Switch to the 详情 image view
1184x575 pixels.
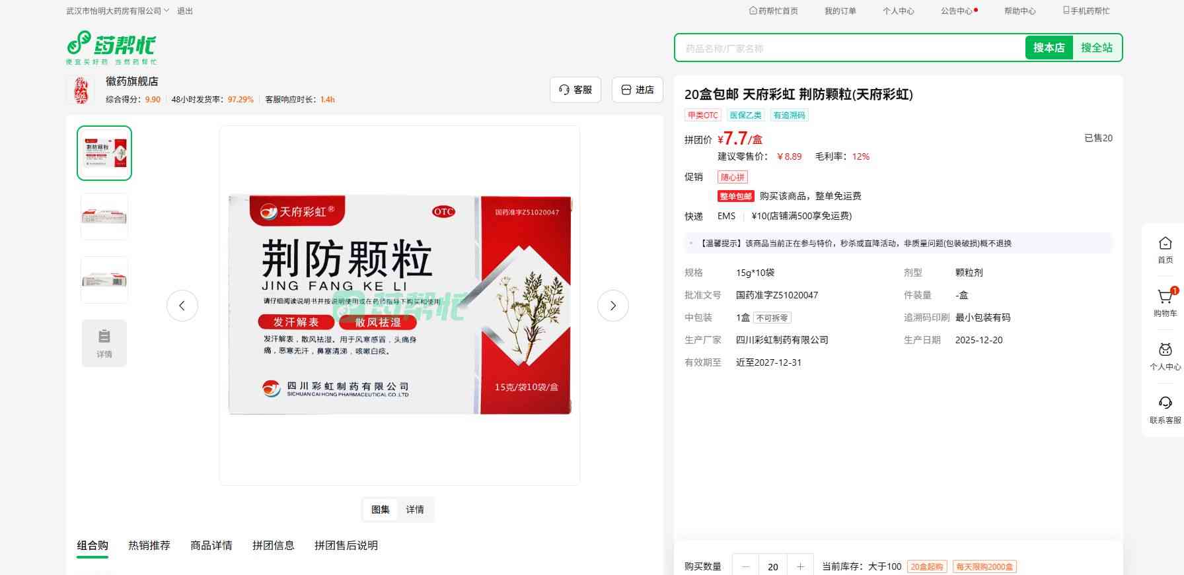tap(415, 510)
